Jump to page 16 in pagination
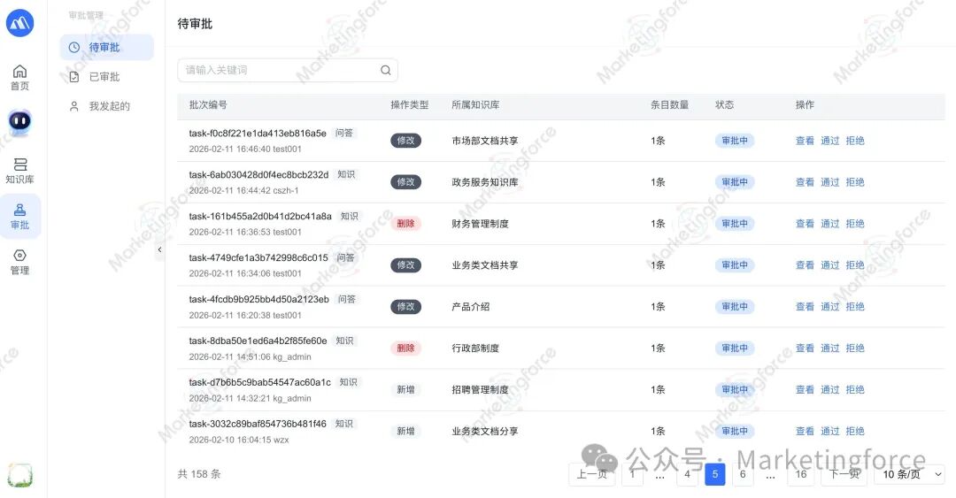The height and width of the screenshot is (498, 956). pyautogui.click(x=801, y=475)
